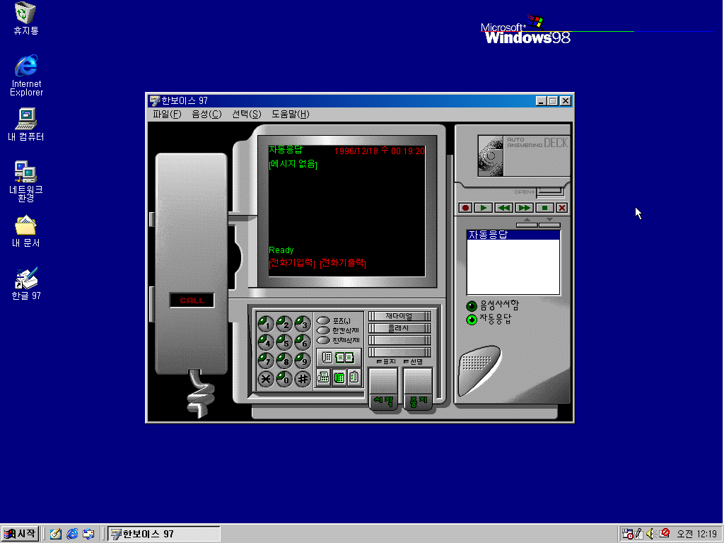Open Internet Explorer desktop icon
Image resolution: width=724 pixels, height=543 pixels.
click(x=26, y=75)
